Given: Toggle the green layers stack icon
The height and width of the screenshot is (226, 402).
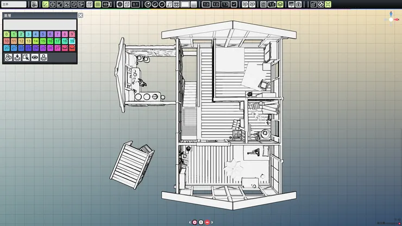Looking at the screenshot, I should pos(280,4).
